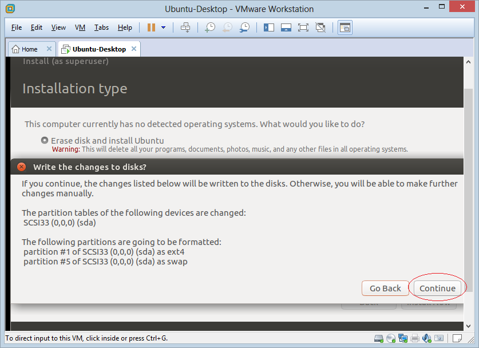Click the 'partition #5 ... as swap' line
479x348 pixels.
coord(106,262)
